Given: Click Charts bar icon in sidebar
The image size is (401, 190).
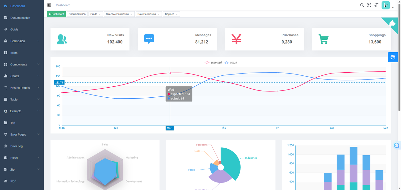Looking at the screenshot, I should tap(6, 76).
